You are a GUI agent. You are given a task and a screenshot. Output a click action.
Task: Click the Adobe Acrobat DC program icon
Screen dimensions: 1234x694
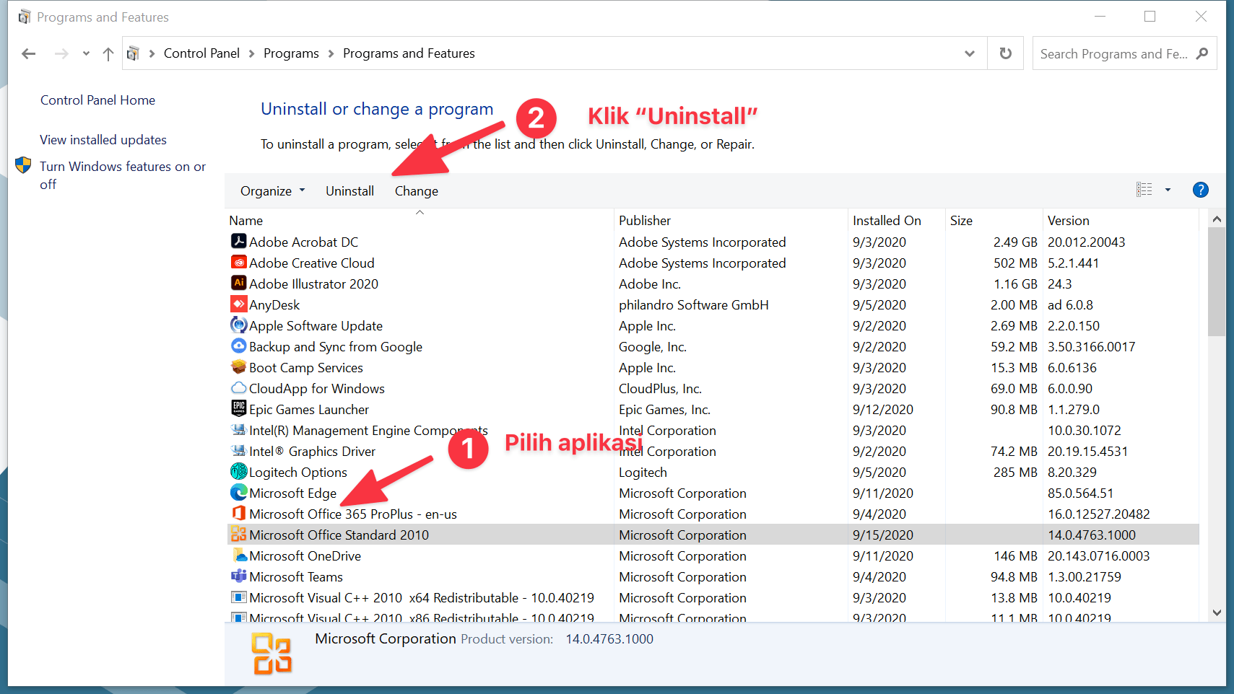click(238, 241)
